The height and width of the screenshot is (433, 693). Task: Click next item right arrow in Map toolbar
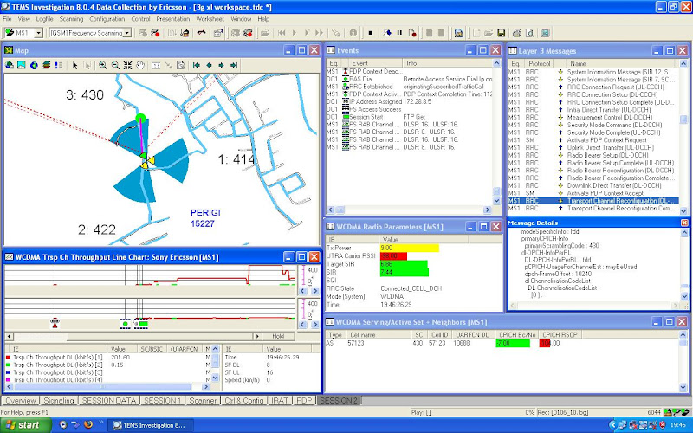pos(221,66)
